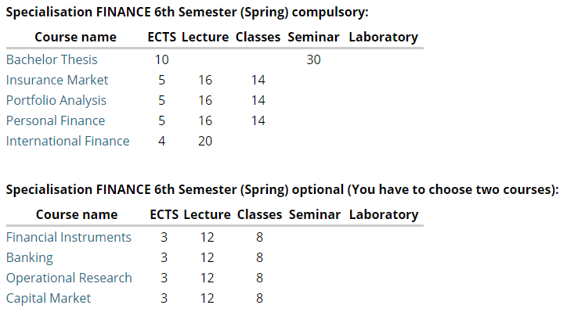This screenshot has height=316, width=567.
Task: Click Seminar column header in compulsory table
Action: [x=313, y=37]
